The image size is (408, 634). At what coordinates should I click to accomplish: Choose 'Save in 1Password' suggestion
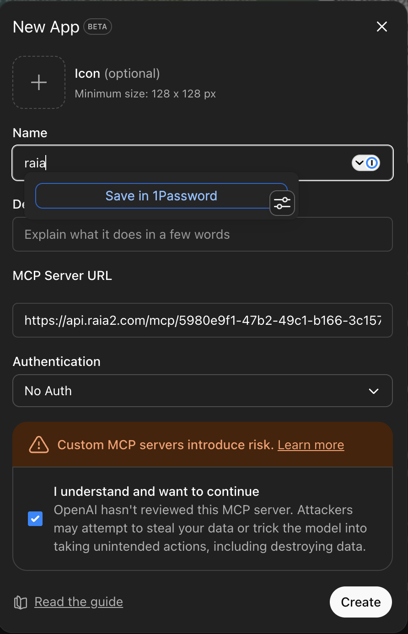161,196
